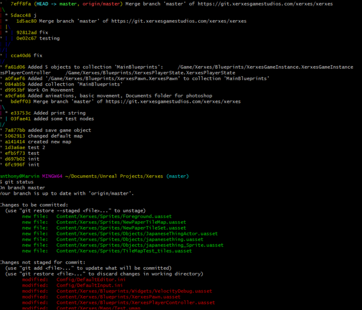The image size is (362, 310).
Task: Click the 'git restore --staged' hint line
Action: (76, 211)
